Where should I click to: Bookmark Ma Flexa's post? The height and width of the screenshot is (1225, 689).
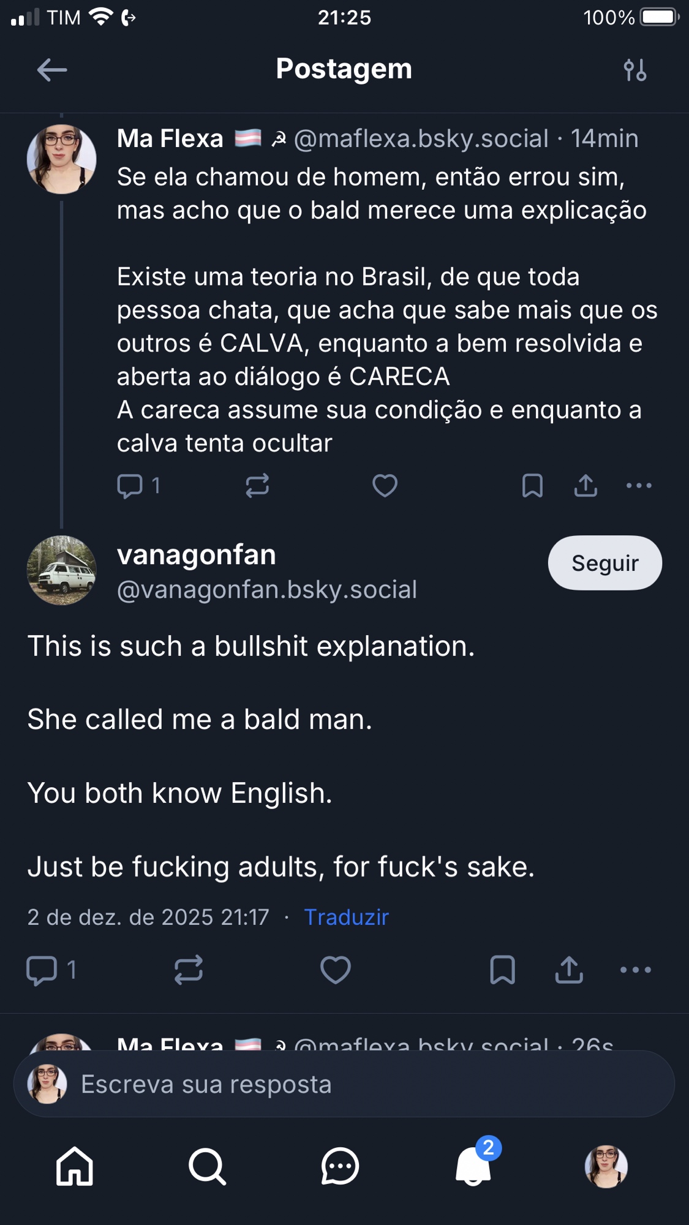coord(532,486)
